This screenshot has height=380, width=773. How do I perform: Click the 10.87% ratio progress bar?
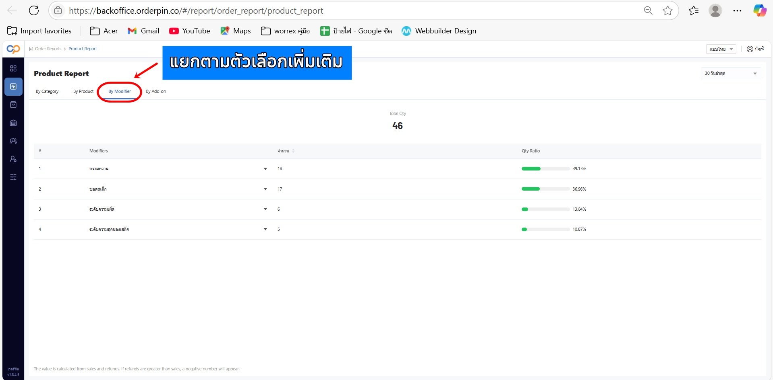545,229
